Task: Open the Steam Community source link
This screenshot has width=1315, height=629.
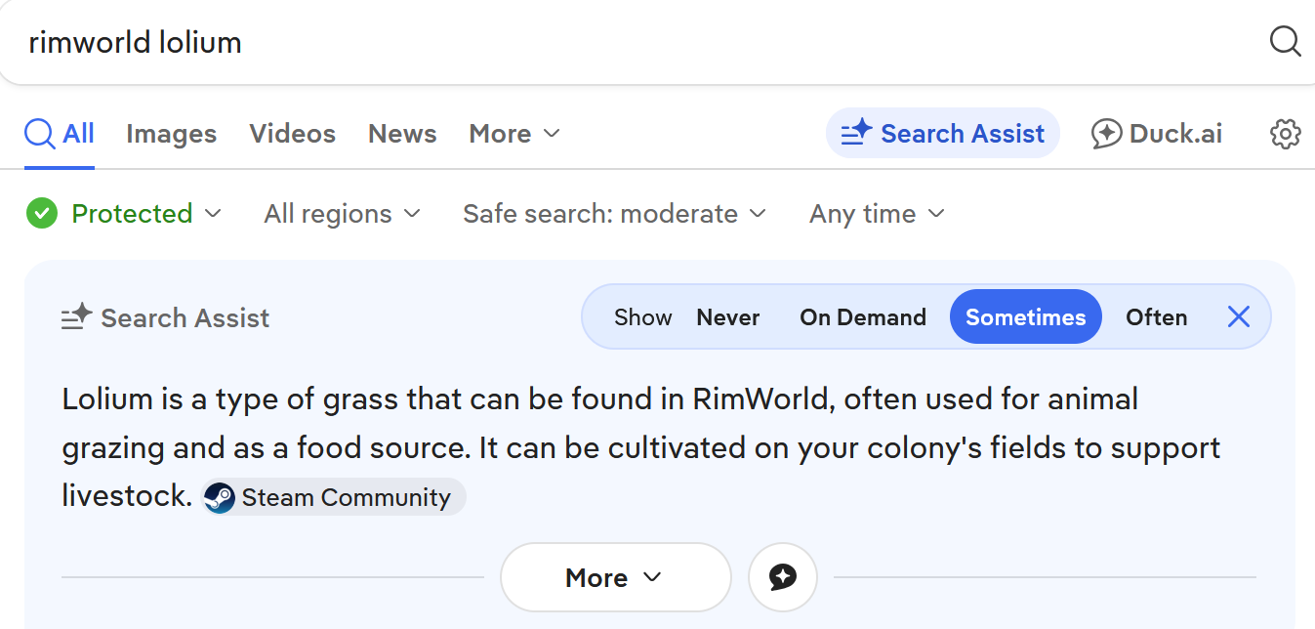Action: (x=334, y=497)
